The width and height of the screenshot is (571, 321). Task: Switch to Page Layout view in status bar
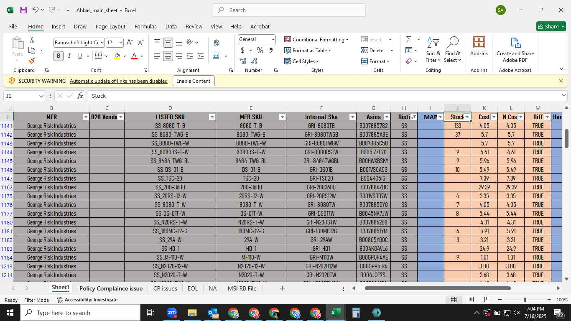coord(471,300)
